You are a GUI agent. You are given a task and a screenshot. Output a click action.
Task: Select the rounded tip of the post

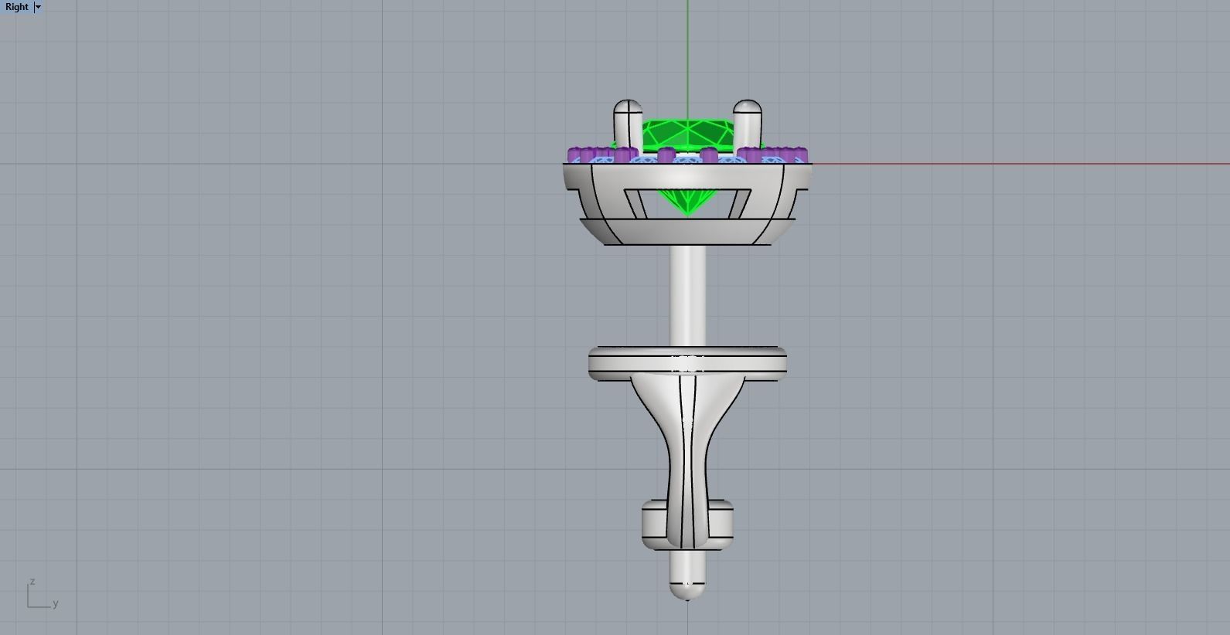pyautogui.click(x=687, y=591)
